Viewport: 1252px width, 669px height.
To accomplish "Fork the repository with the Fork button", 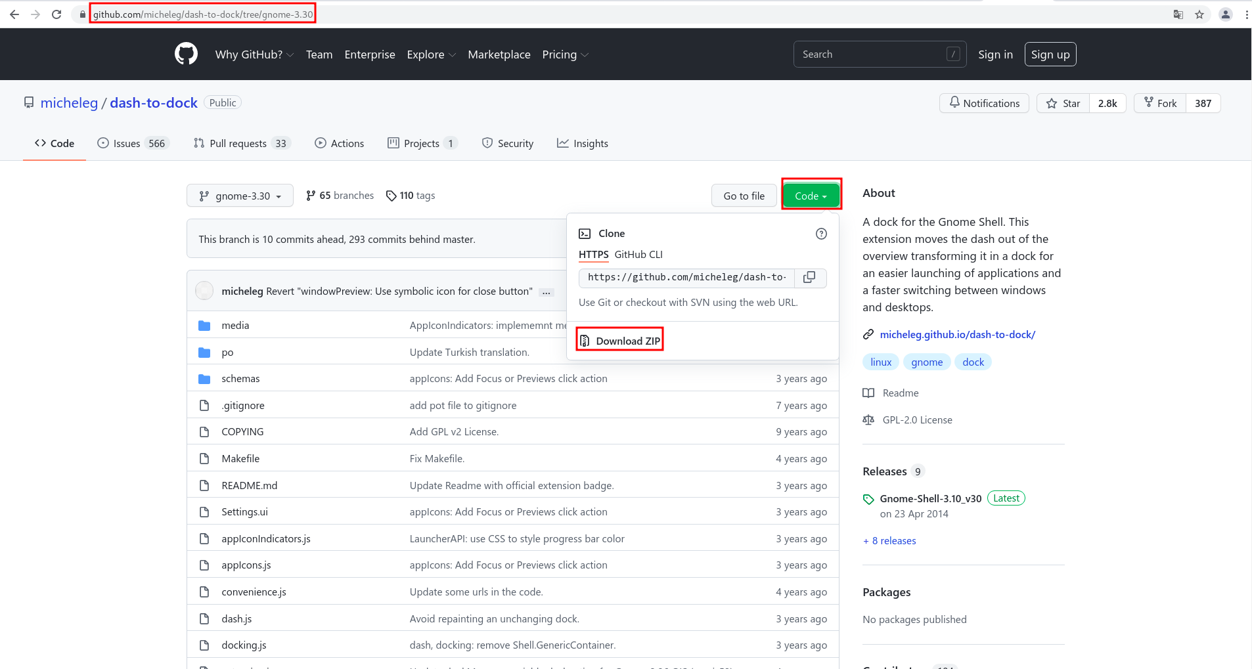I will (1160, 103).
